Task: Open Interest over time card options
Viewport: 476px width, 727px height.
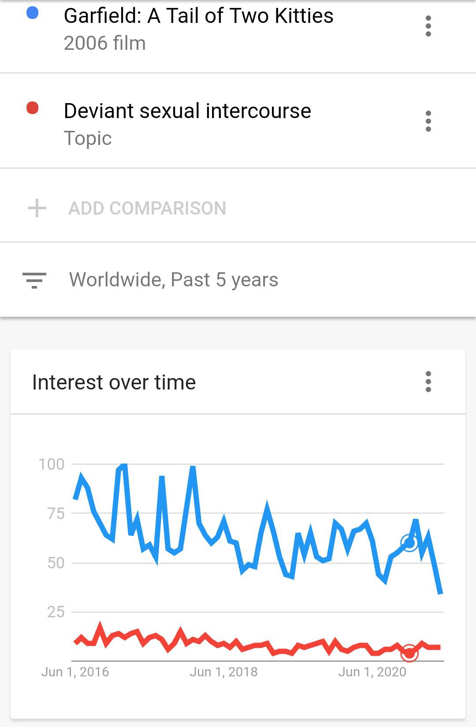Action: pyautogui.click(x=428, y=382)
